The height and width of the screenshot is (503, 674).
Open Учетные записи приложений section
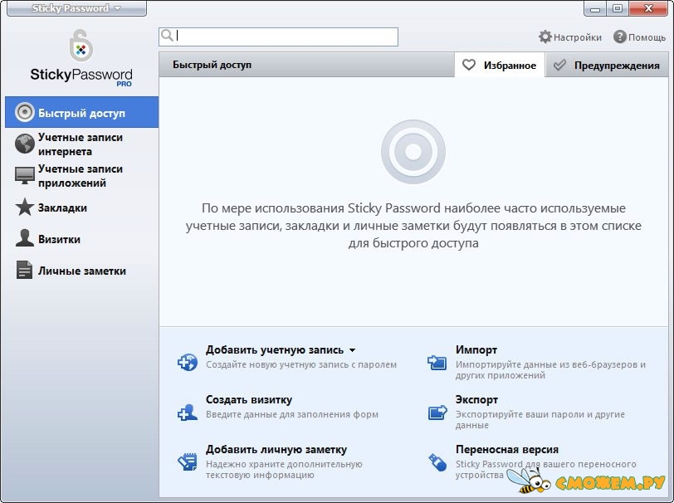81,175
